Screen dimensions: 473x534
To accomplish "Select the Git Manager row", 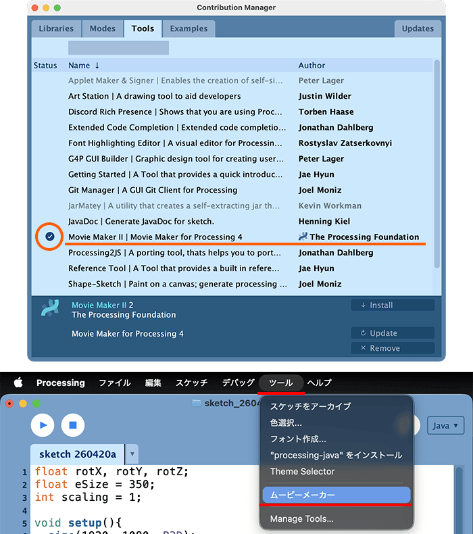I will click(232, 191).
